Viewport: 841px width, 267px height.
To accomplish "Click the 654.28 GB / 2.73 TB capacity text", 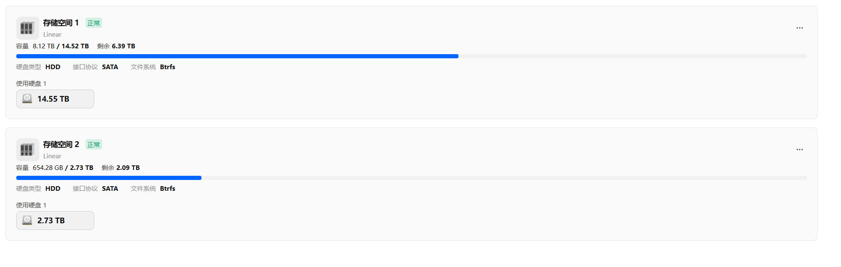I will (63, 168).
